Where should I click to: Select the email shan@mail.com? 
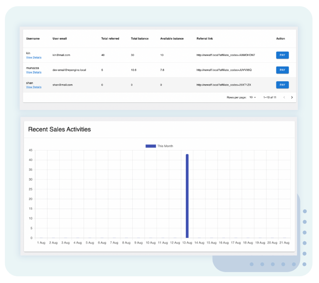63,85
